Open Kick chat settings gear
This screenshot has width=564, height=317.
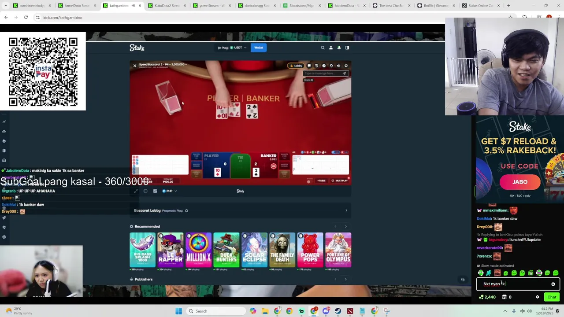coord(538,297)
